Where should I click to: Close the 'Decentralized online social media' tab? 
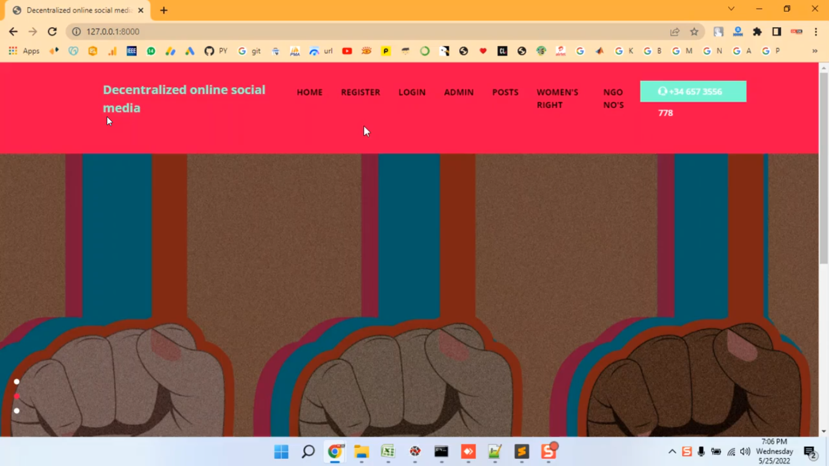[141, 10]
